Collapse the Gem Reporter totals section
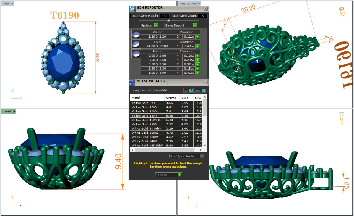 169,21
